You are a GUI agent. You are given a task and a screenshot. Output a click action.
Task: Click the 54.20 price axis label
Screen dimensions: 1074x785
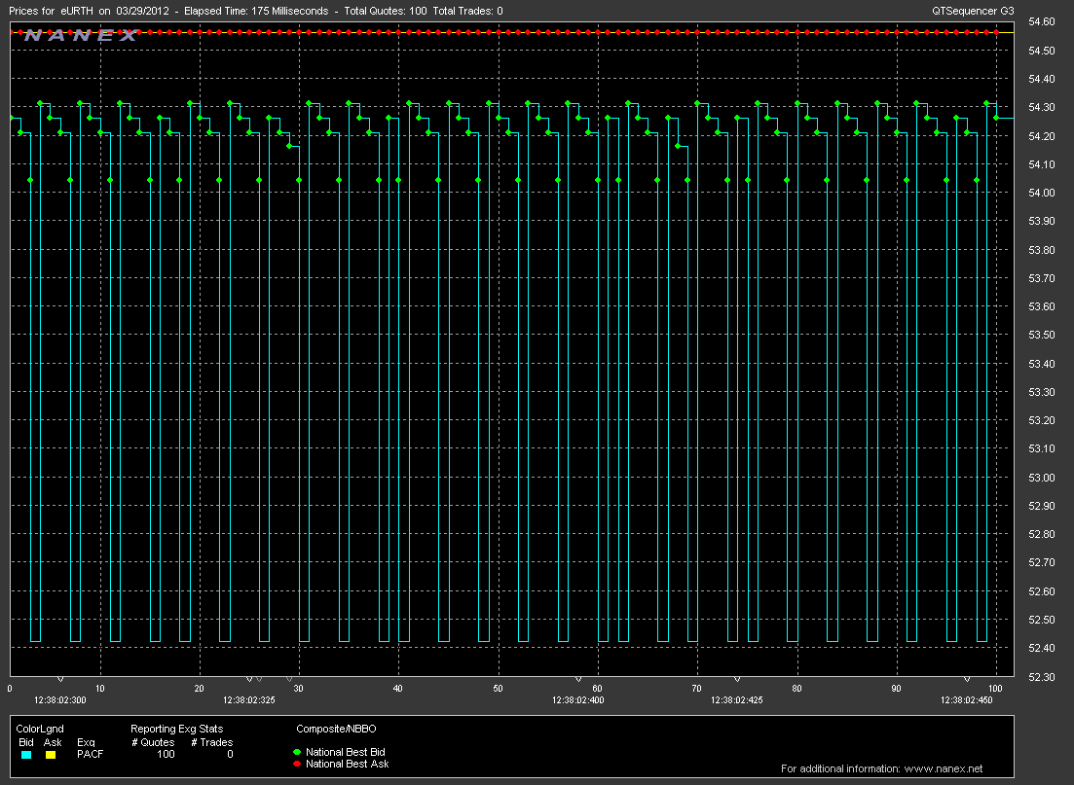click(x=1042, y=136)
